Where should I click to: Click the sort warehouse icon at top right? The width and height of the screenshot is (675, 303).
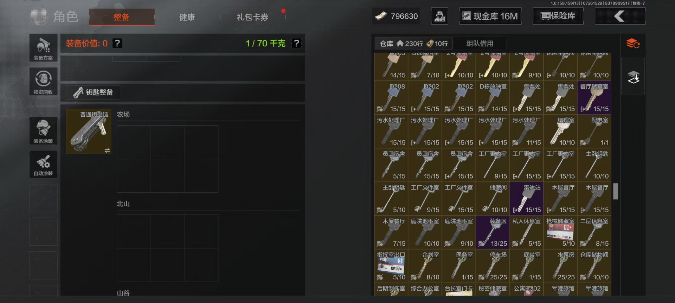(633, 44)
